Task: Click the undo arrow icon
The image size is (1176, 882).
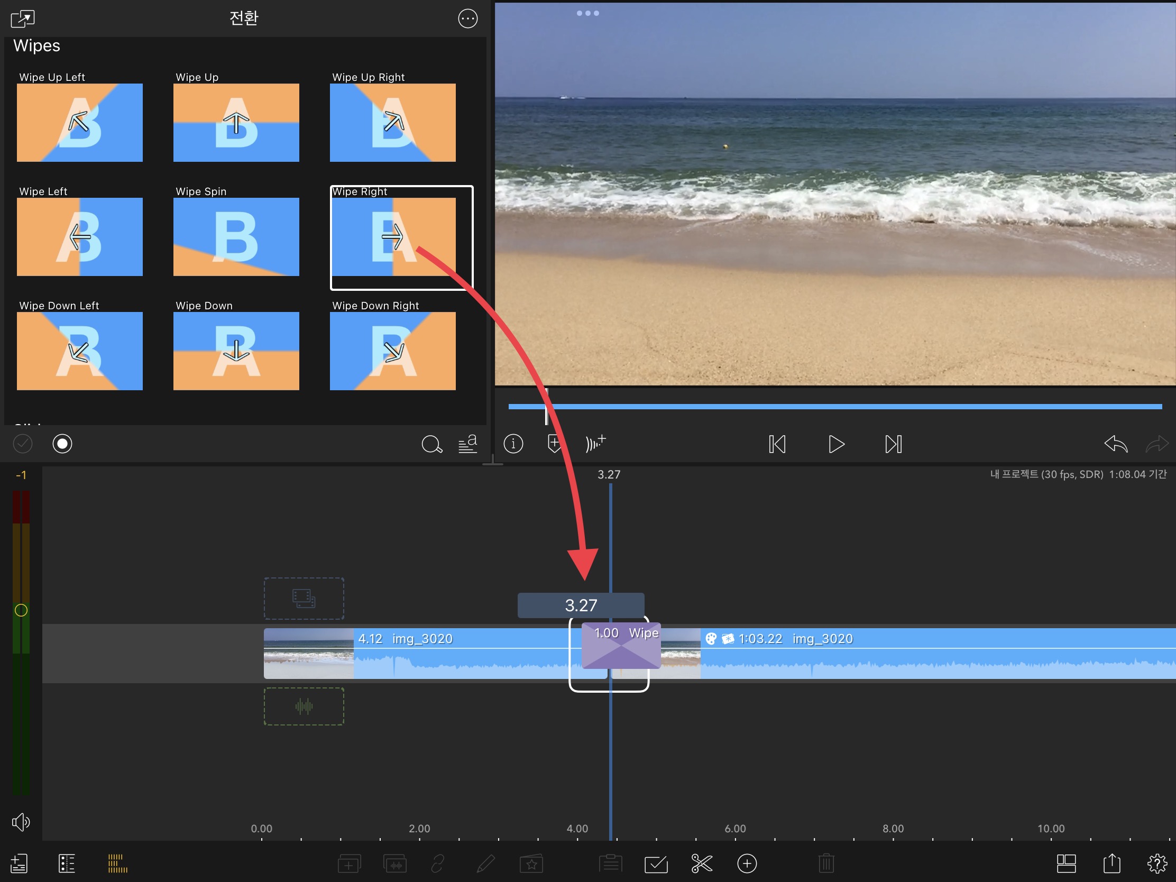Action: [x=1115, y=444]
